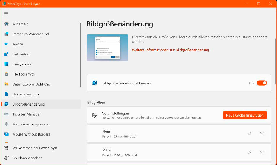Click the Tastatur-Manager keyboard icon
Screen dimensions: 277x165
pos(7,114)
